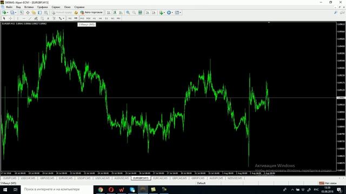Switch to the USDCAD,M5 chart tab
This screenshot has height=194, width=346.
pos(102,178)
